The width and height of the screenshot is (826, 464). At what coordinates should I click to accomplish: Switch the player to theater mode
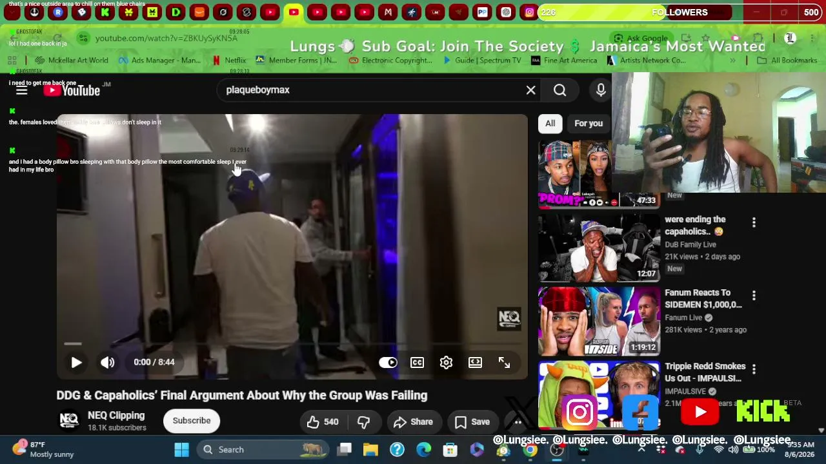pos(475,362)
